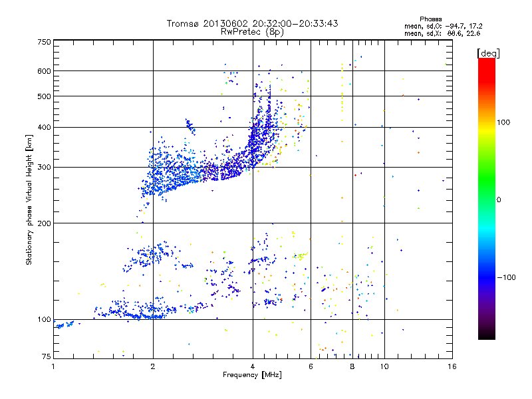Click the x-axis tick label '8'
The width and height of the screenshot is (532, 399).
pyautogui.click(x=352, y=366)
